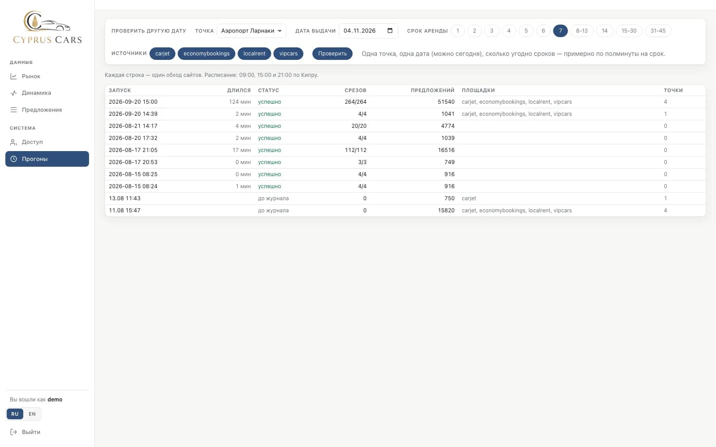
Task: Select rental period 31-45 days
Action: pos(658,31)
